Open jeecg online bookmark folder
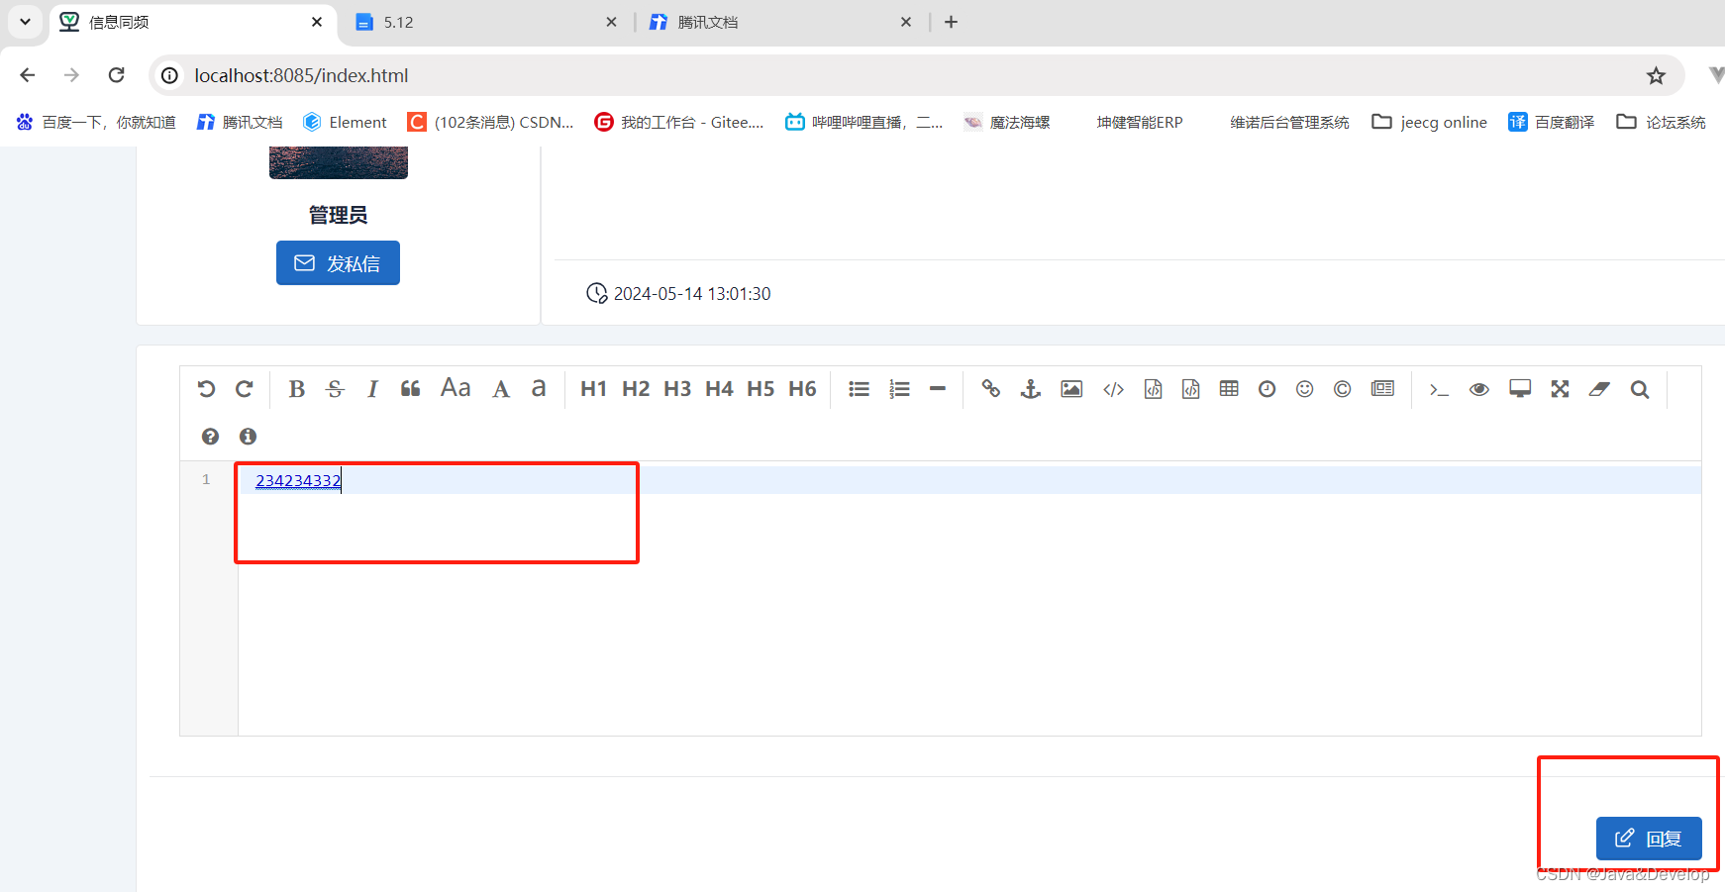Image resolution: width=1725 pixels, height=892 pixels. pyautogui.click(x=1429, y=122)
